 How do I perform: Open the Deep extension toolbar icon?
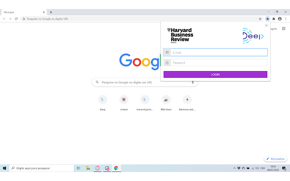coord(267,19)
